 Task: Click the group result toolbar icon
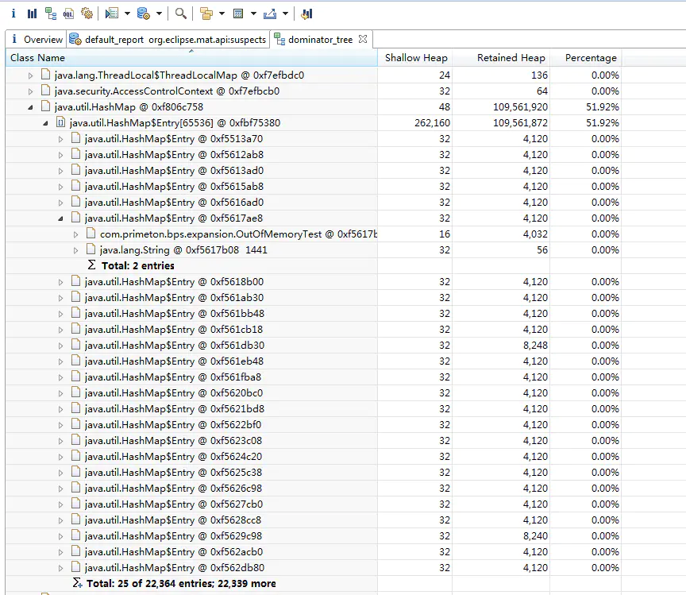206,13
